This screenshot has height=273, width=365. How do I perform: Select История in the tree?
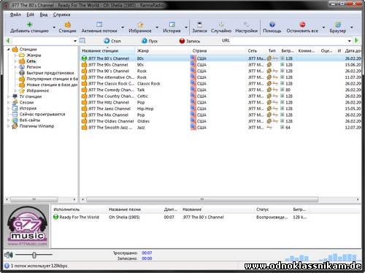pyautogui.click(x=28, y=108)
